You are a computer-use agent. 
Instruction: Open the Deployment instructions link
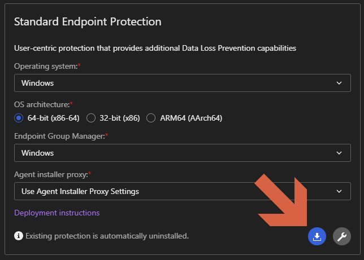point(57,213)
